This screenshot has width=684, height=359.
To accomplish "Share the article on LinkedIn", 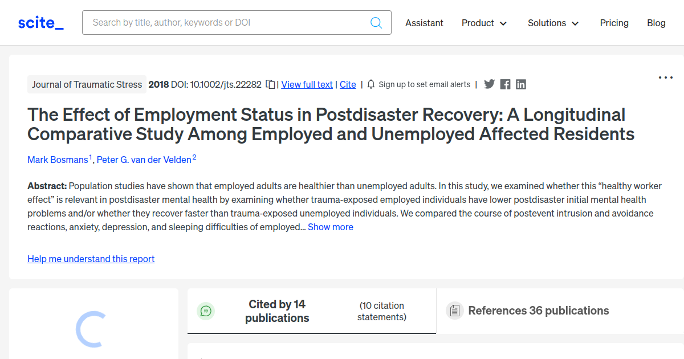I will point(520,84).
